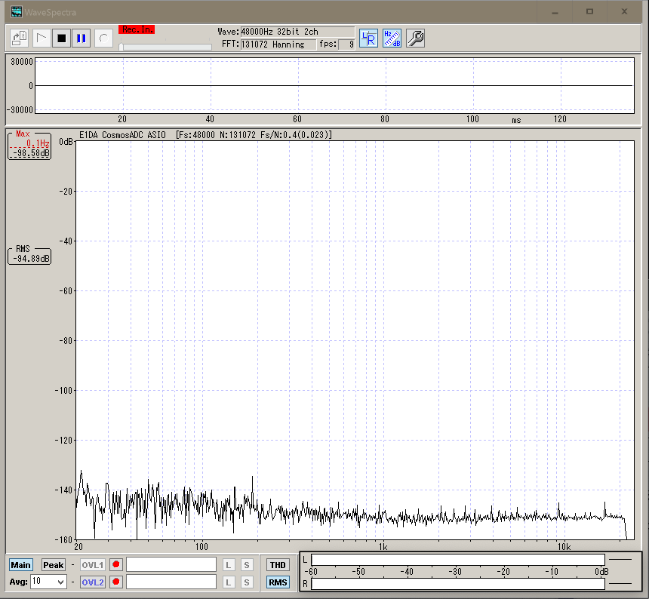The height and width of the screenshot is (599, 649).
Task: Click the E1DA CosmosADC ASIO device label
Action: coord(122,135)
